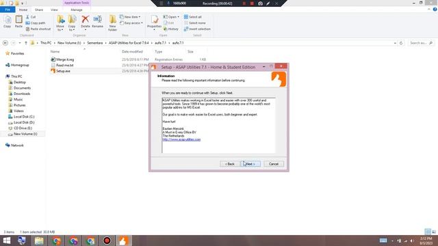Open Videos in the navigation pane

16,111
